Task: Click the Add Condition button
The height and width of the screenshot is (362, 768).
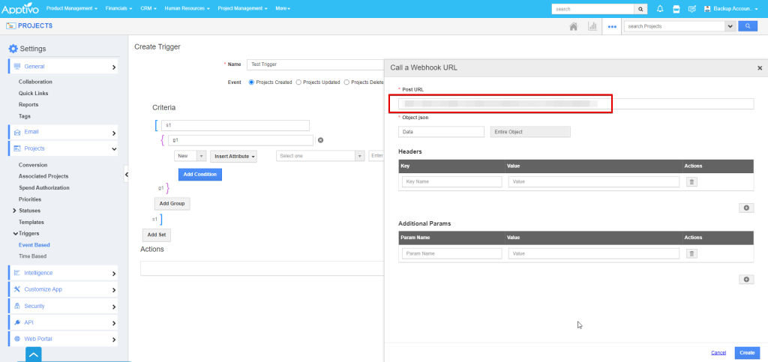Action: pos(199,175)
